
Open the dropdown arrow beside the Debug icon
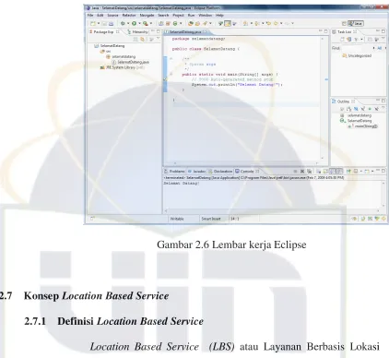[128, 23]
